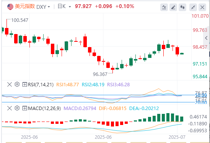This screenshot has width=210, height=143.
Task: Click the RSI3:46.28 value
Action: pos(119,85)
